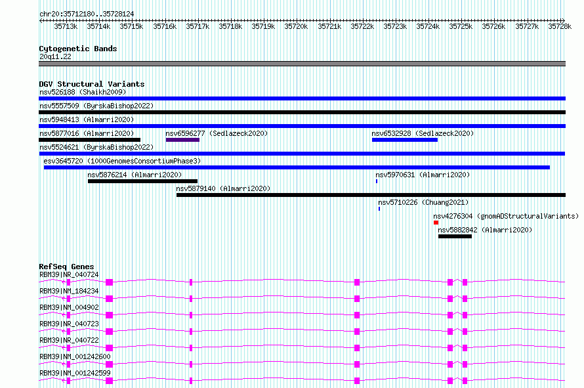This screenshot has height=388, width=584.
Task: Click the 35716k ruler tick label
Action: tap(165, 26)
